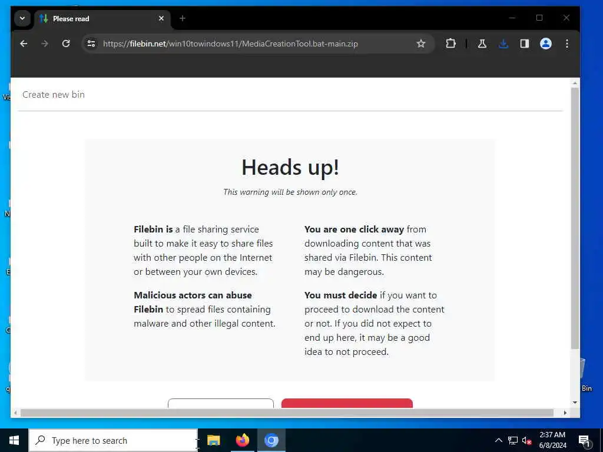The height and width of the screenshot is (452, 603).
Task: Maximize the Chrome window
Action: tap(539, 18)
